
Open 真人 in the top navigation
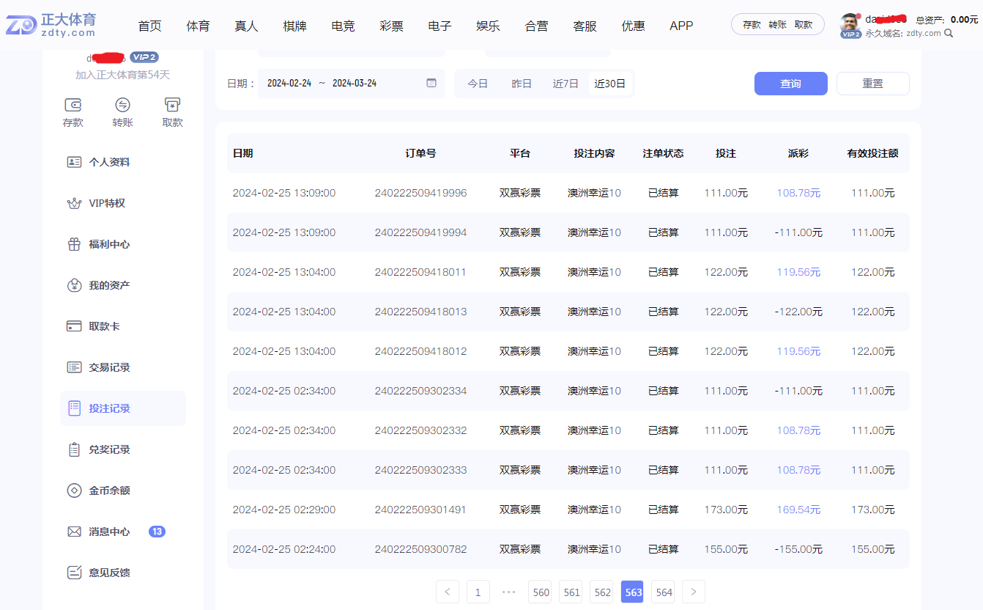coord(247,26)
